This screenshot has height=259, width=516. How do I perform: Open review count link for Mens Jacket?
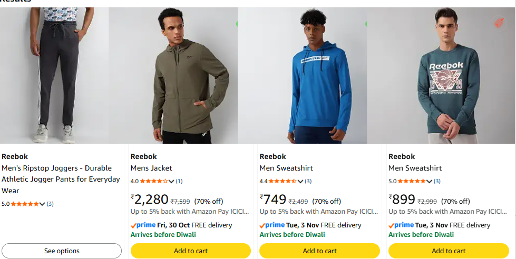pyautogui.click(x=179, y=181)
